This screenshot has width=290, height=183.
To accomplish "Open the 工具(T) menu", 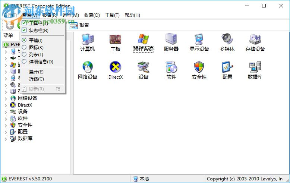I will click(x=112, y=15).
